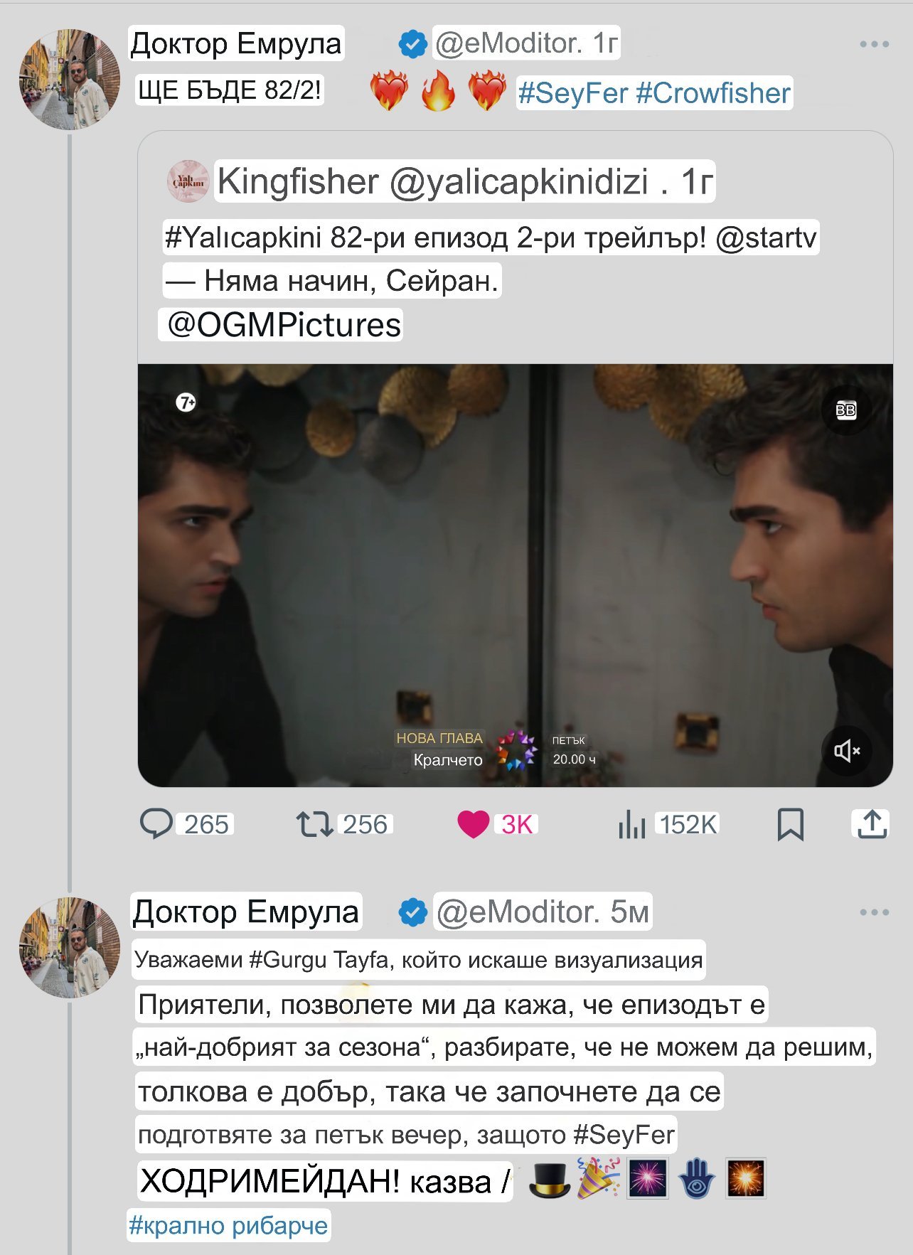
Task: Click the share upload icon
Action: pos(871,824)
